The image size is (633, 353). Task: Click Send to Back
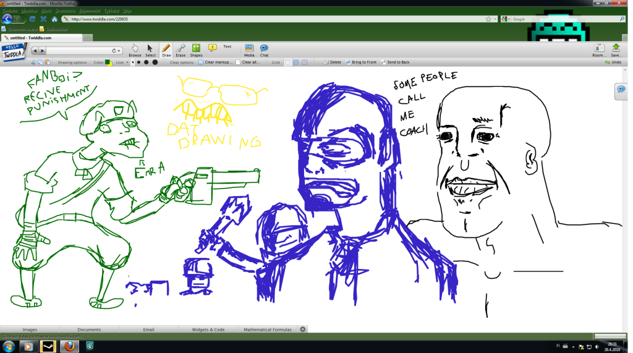(395, 62)
